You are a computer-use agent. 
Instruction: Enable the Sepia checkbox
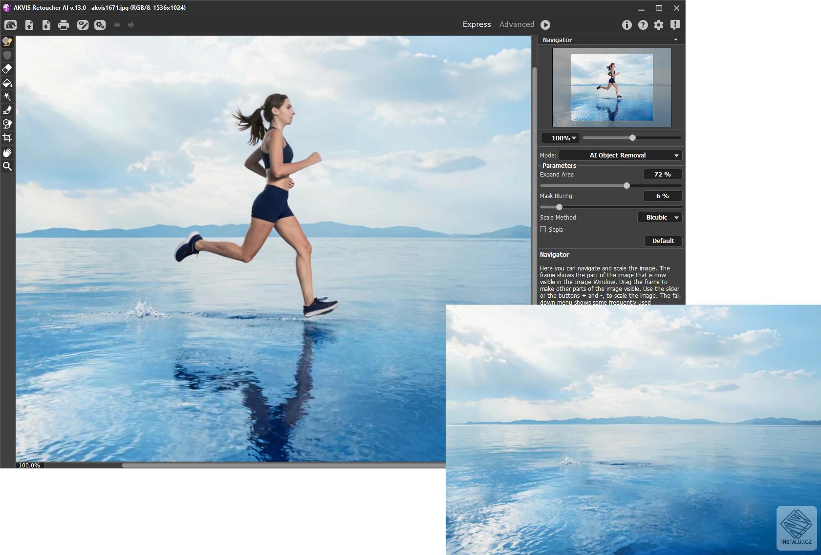tap(543, 229)
